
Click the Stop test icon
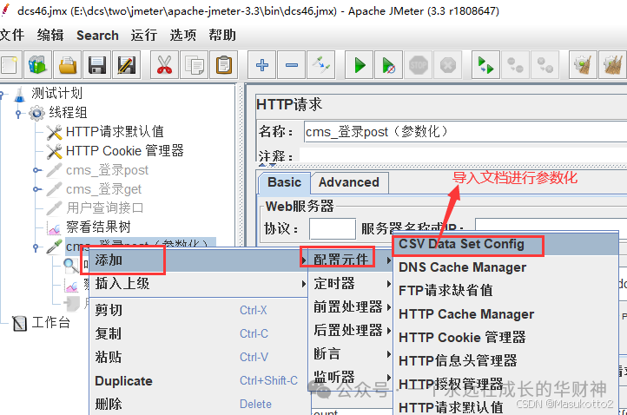pos(419,65)
